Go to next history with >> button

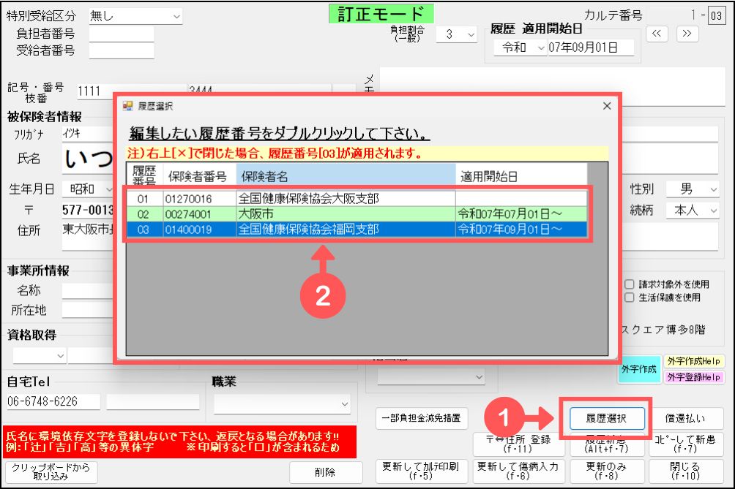click(686, 34)
